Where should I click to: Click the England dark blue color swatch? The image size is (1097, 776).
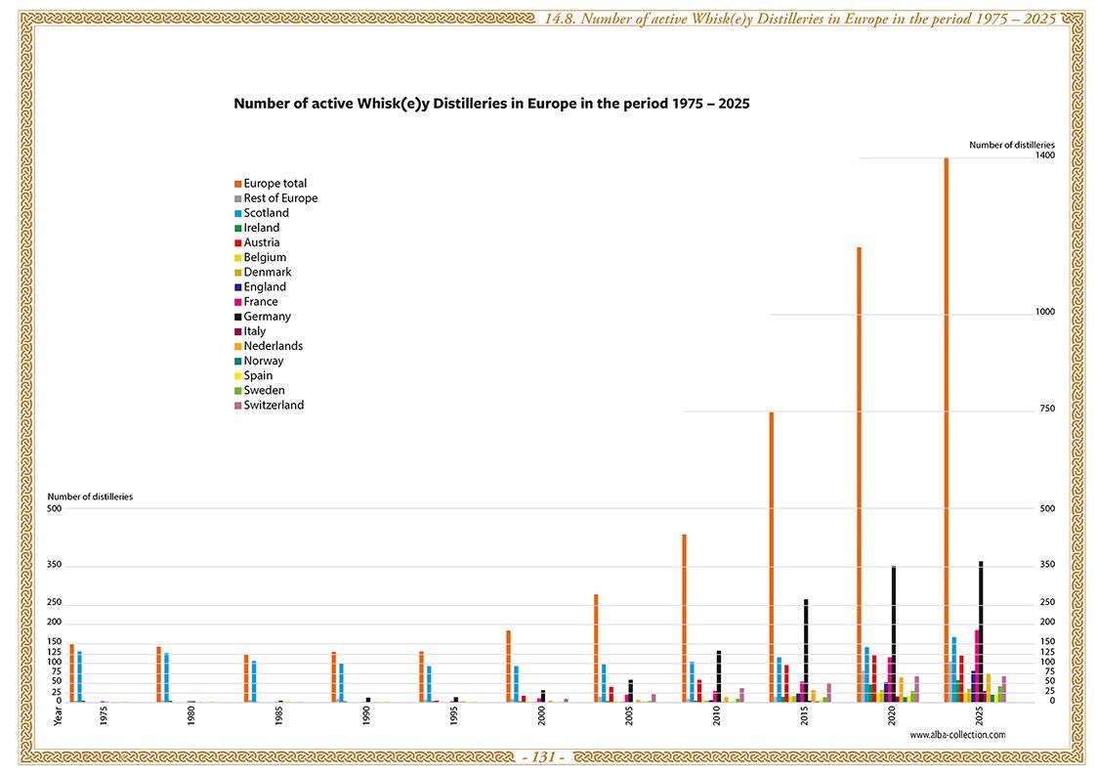[237, 286]
